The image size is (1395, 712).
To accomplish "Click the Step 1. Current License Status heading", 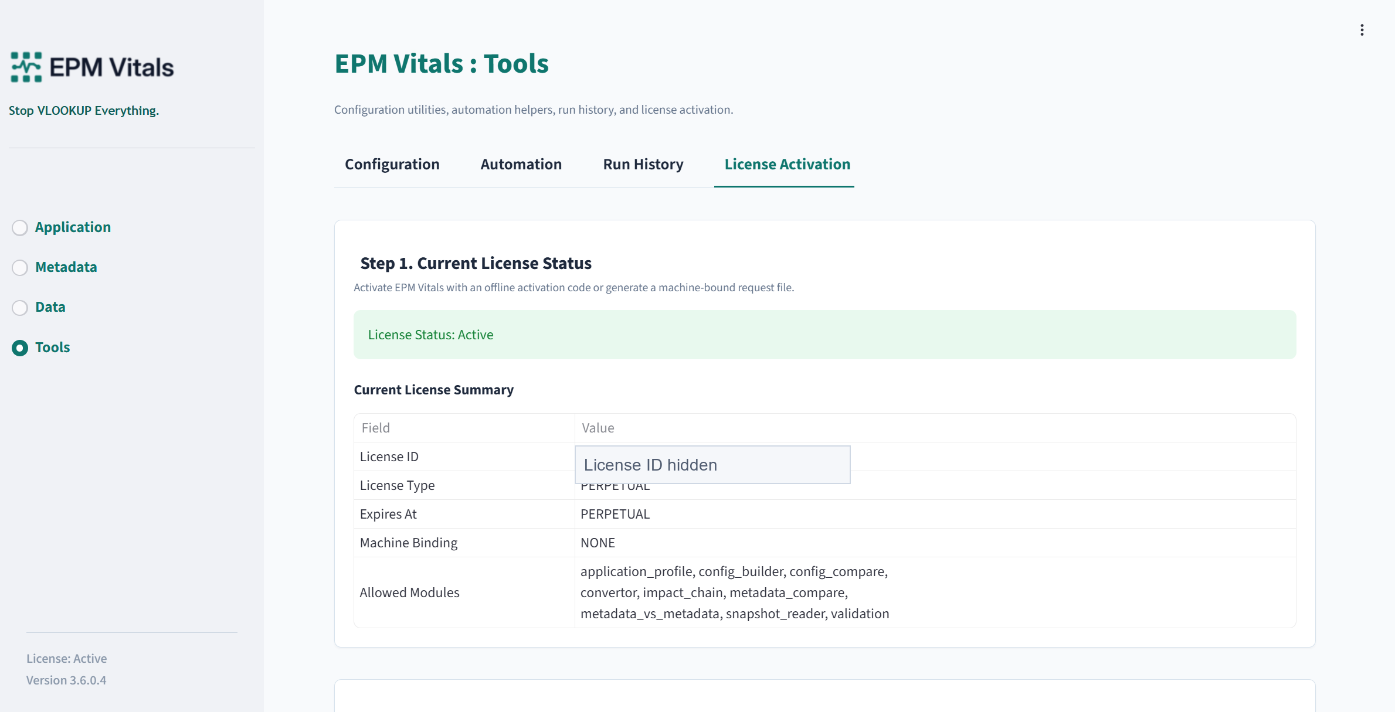I will click(476, 263).
